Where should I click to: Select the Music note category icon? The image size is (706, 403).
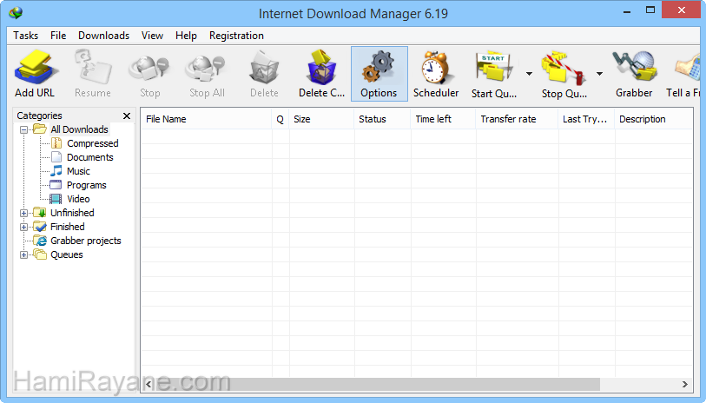pos(56,171)
